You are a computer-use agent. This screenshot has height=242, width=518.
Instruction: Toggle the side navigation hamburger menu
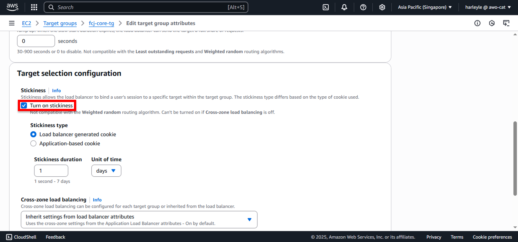click(12, 23)
